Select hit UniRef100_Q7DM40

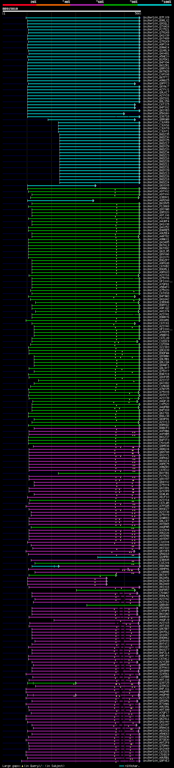point(156,746)
